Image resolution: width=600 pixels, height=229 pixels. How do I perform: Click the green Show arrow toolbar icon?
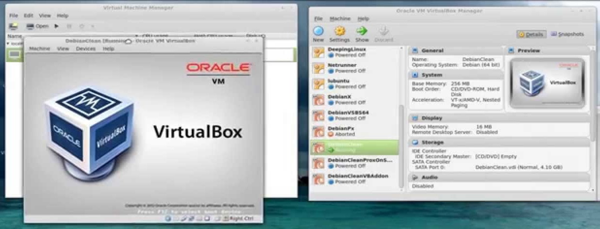point(362,32)
